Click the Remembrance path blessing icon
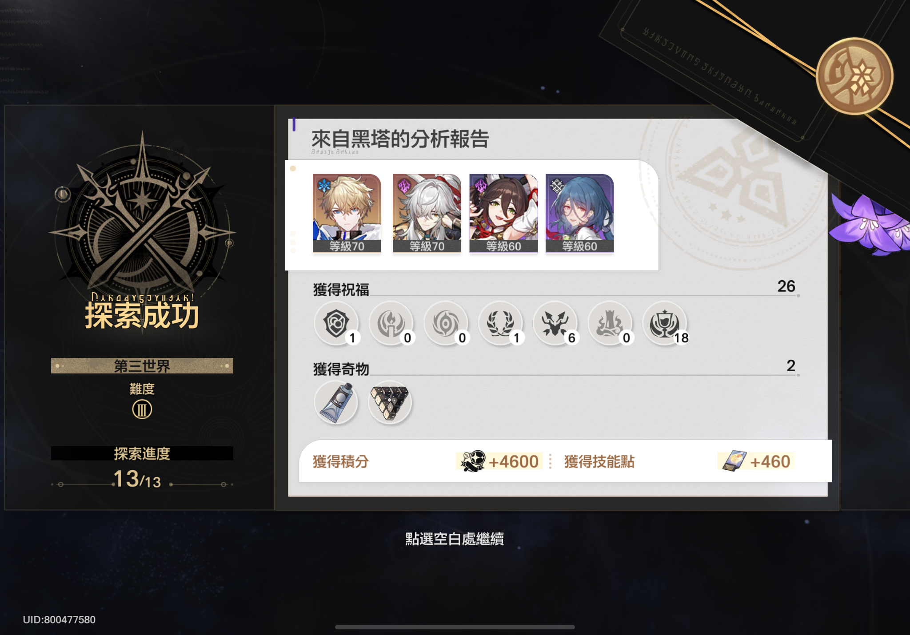The height and width of the screenshot is (635, 910). 391,323
